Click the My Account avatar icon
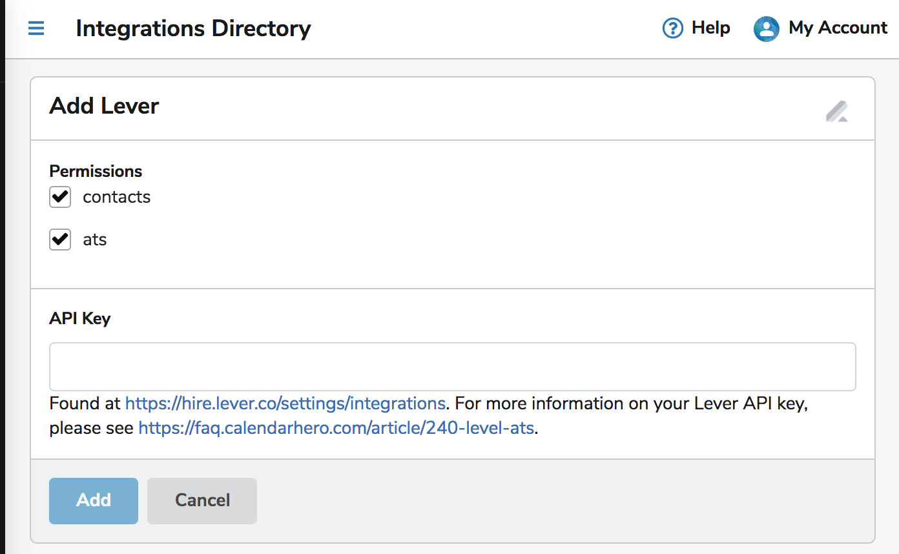 click(767, 28)
